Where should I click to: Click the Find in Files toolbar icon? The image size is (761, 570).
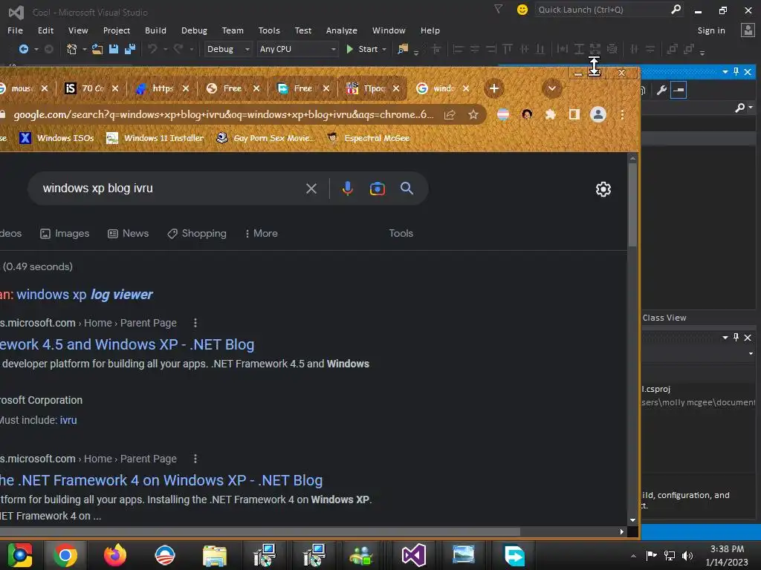click(403, 49)
